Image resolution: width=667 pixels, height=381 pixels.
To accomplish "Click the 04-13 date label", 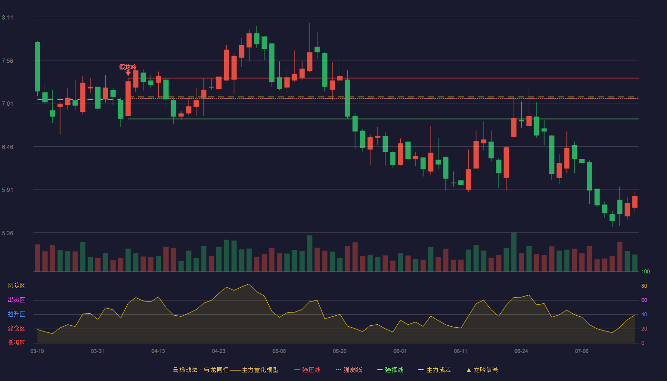I will coord(158,351).
